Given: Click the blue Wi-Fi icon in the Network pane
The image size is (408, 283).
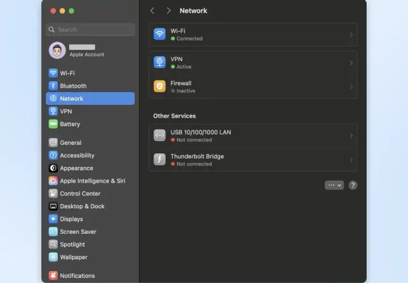Looking at the screenshot, I should [159, 35].
